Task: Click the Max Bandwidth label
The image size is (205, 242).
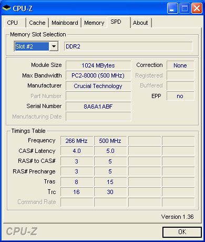Action: (x=42, y=75)
